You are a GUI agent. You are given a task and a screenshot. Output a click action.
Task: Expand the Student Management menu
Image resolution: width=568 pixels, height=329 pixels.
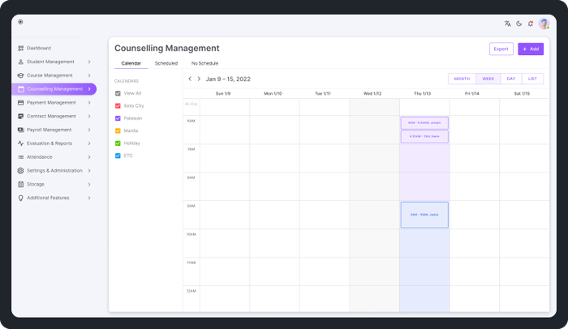coord(89,62)
